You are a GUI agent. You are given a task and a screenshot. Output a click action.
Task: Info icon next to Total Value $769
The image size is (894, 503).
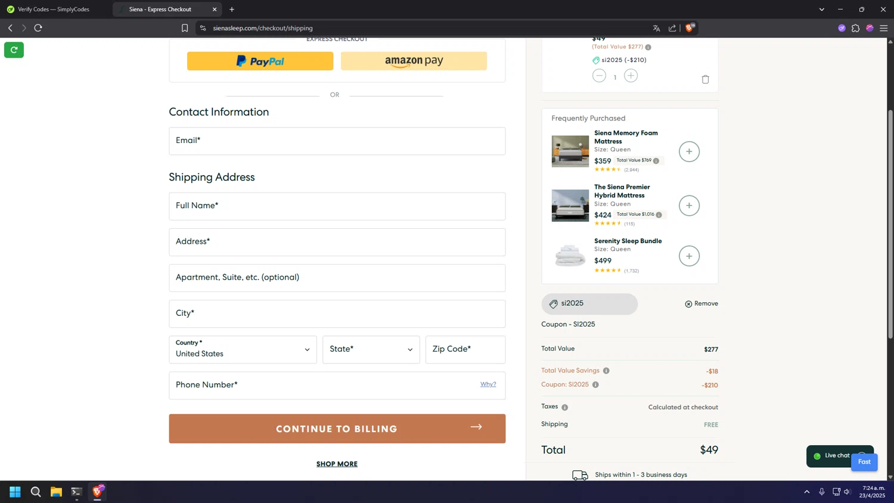click(656, 161)
